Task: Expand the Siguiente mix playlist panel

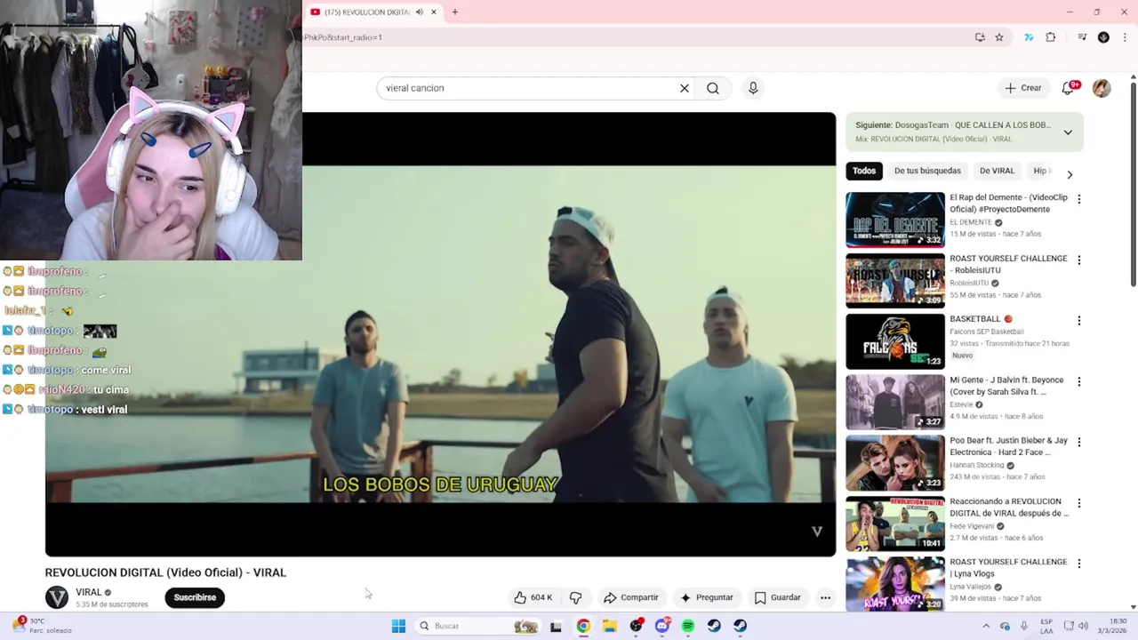Action: (x=1068, y=132)
